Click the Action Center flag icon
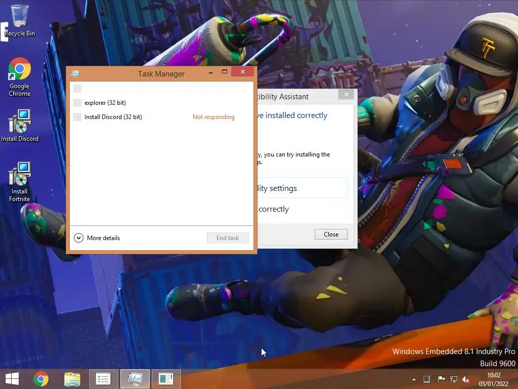518x389 pixels. click(441, 379)
